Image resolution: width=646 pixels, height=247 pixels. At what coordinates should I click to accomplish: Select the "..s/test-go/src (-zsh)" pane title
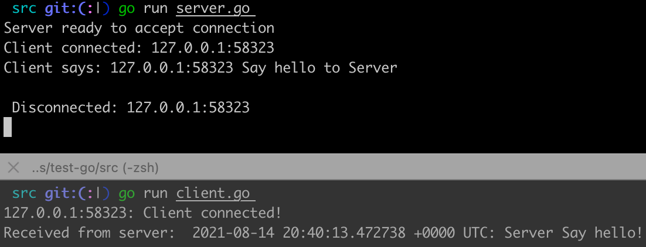95,168
